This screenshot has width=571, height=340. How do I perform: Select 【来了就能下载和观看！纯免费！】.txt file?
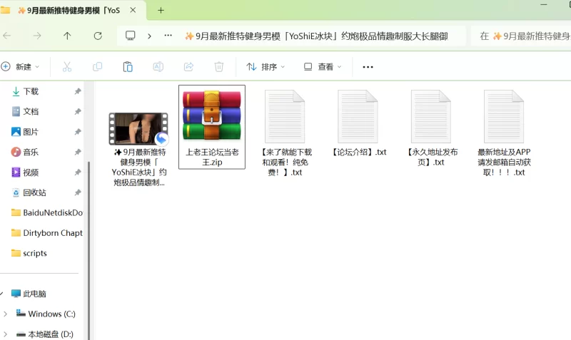[x=285, y=133]
